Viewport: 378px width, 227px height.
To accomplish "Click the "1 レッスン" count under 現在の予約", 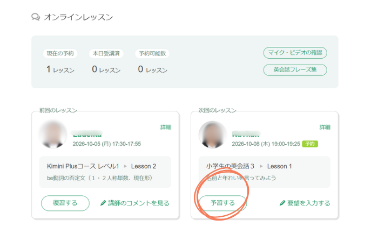I will tap(60, 69).
